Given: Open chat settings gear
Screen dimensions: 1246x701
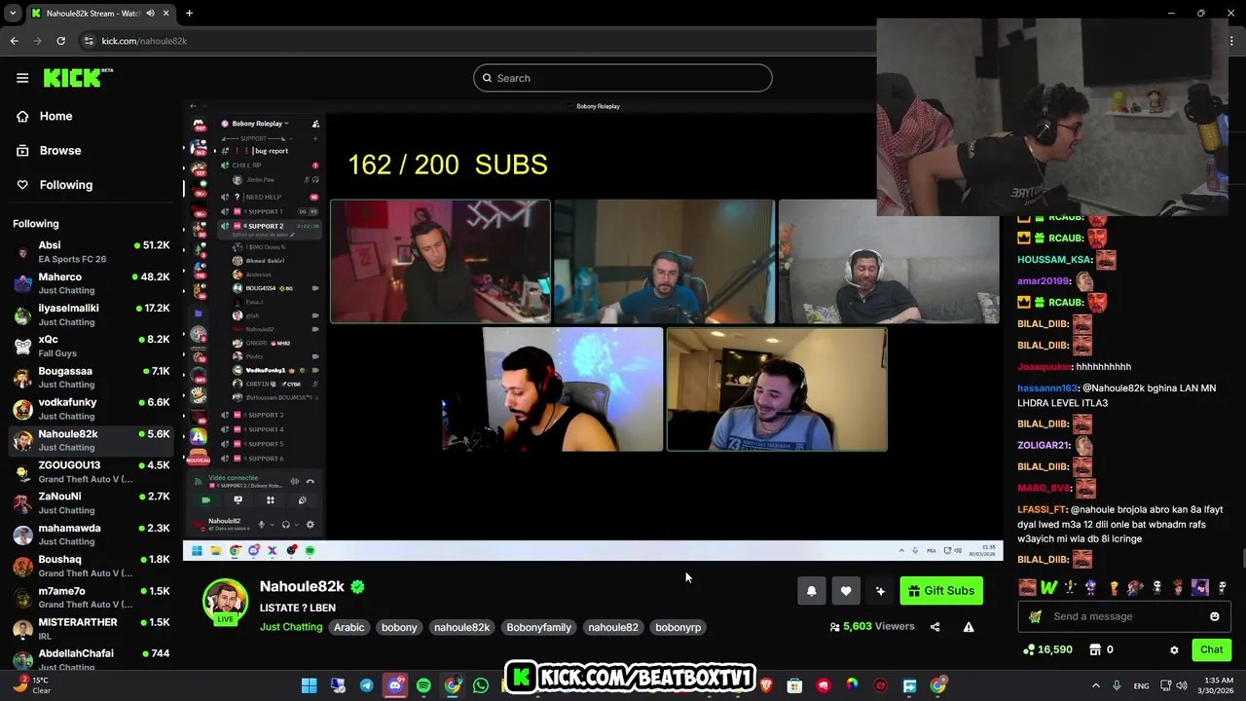Looking at the screenshot, I should [1174, 649].
